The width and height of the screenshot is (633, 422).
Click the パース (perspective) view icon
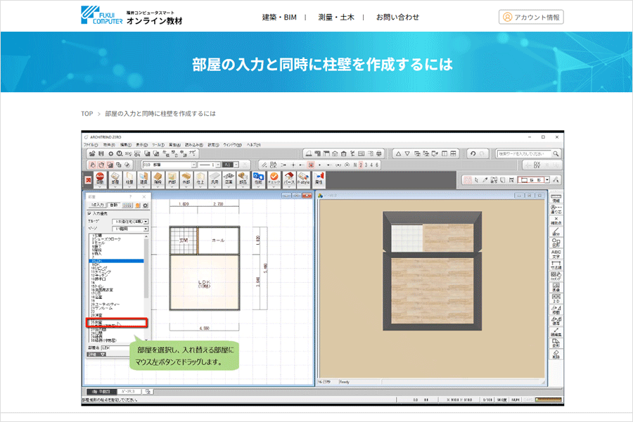(288, 180)
